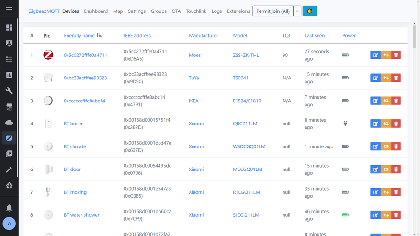Sort by LQI column header
Image resolution: width=420 pixels, height=236 pixels.
286,35
